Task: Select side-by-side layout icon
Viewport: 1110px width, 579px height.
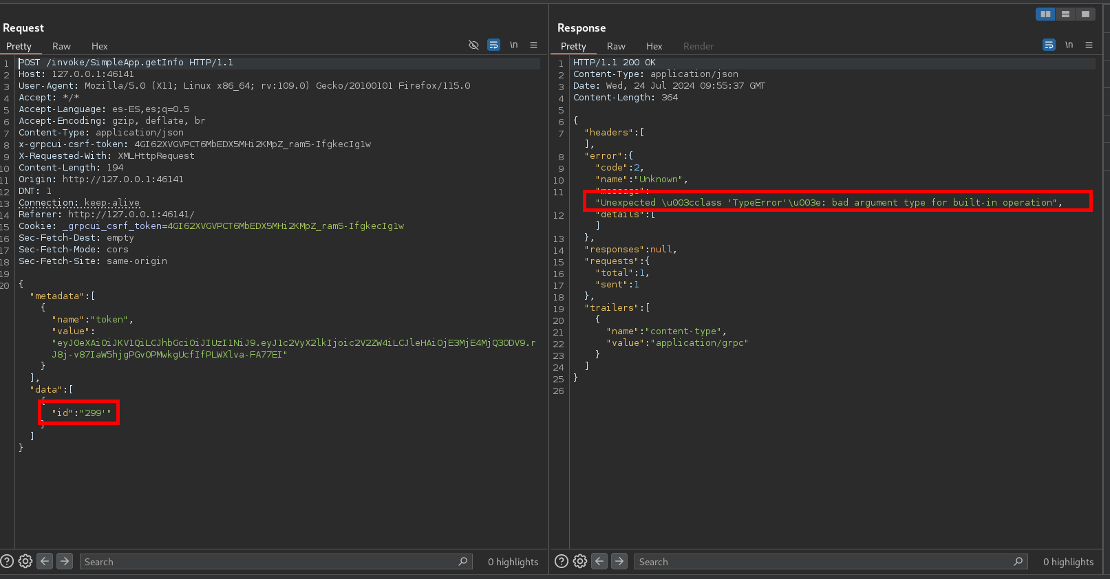Action: (x=1045, y=14)
